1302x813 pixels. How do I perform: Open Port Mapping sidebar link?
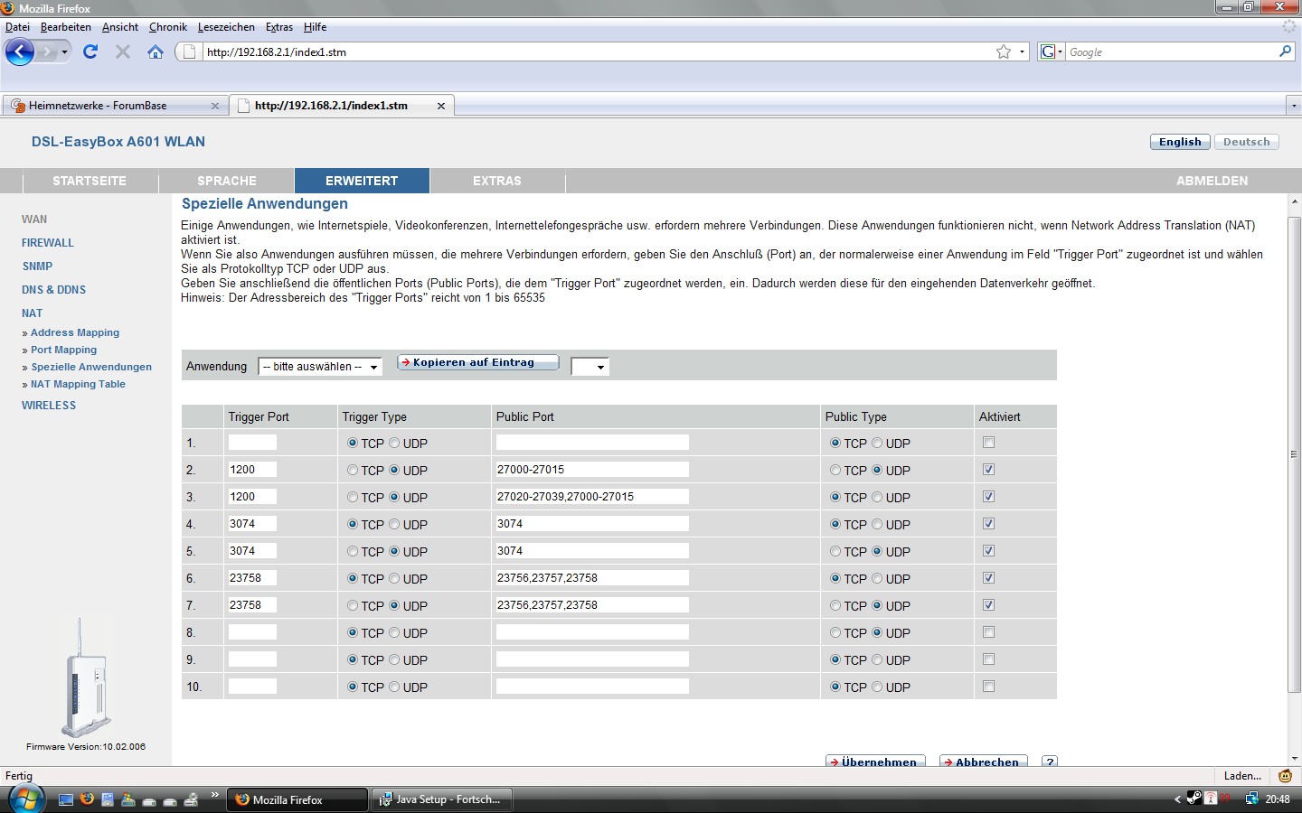pos(63,350)
